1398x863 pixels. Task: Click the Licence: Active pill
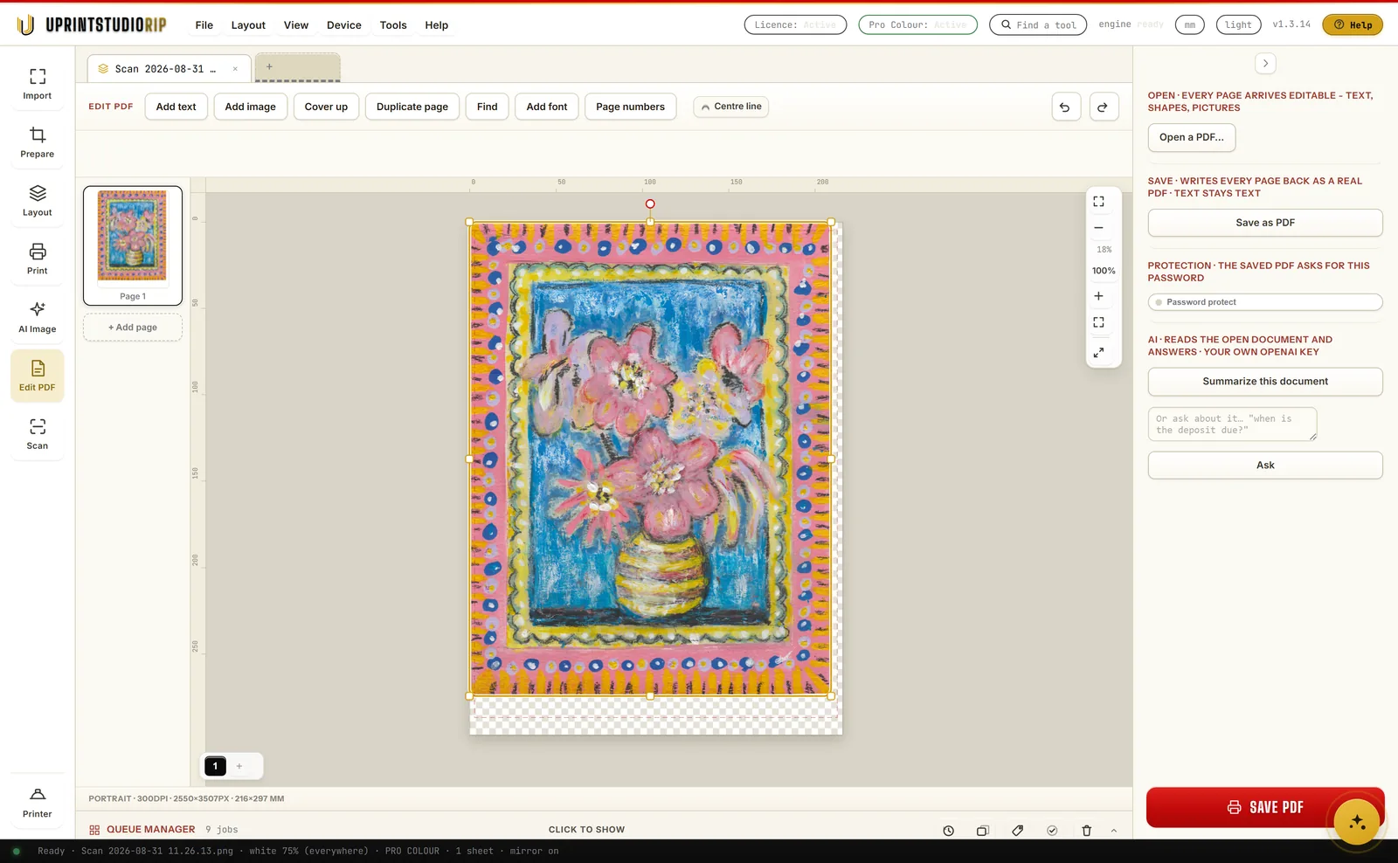795,25
